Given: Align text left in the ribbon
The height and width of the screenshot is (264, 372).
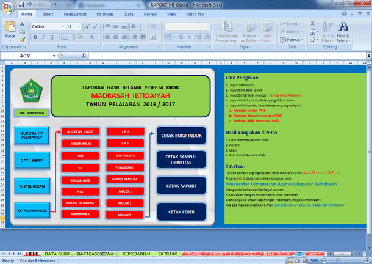Looking at the screenshot, I should 107,37.
